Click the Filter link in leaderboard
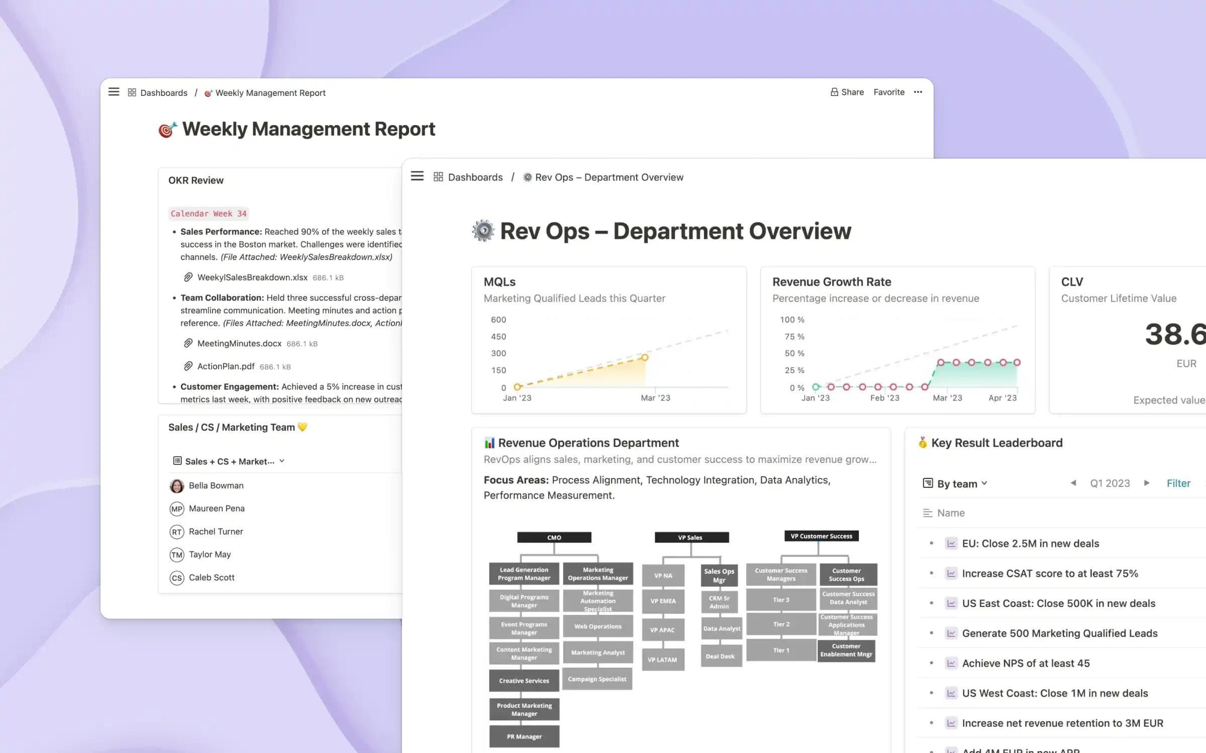The width and height of the screenshot is (1206, 753). 1178,483
